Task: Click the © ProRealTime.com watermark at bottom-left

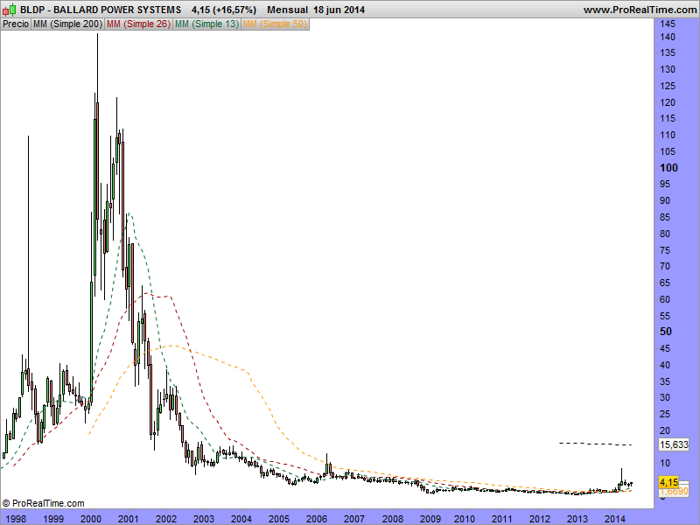Action: point(44,503)
